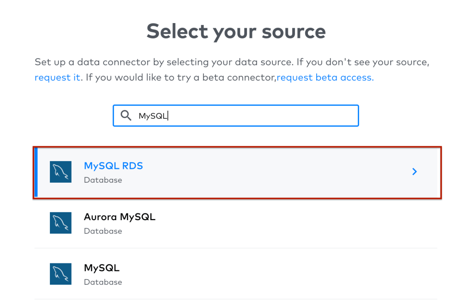Click "Database" subtitle under MySQL RDS
The height and width of the screenshot is (305, 473).
103,180
